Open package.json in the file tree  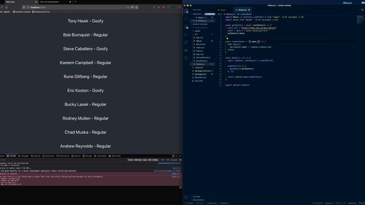[x=200, y=74]
